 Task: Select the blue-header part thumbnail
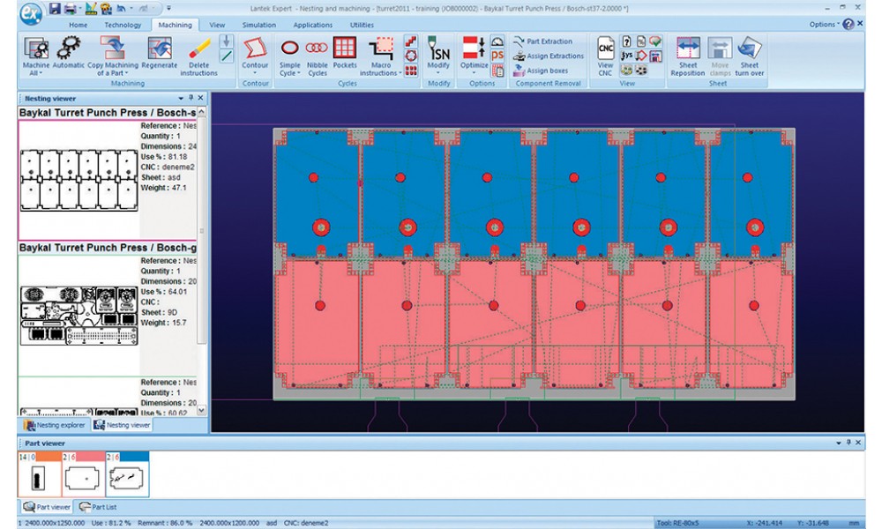pyautogui.click(x=127, y=474)
